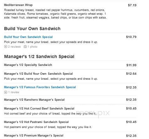View the 2 reviews text link
Image resolution: width=149 pixels, height=139 pixels.
[14, 47]
